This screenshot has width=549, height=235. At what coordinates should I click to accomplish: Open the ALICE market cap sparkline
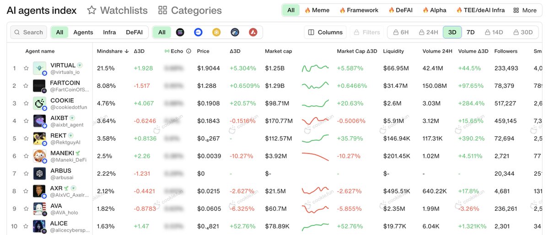pyautogui.click(x=315, y=226)
